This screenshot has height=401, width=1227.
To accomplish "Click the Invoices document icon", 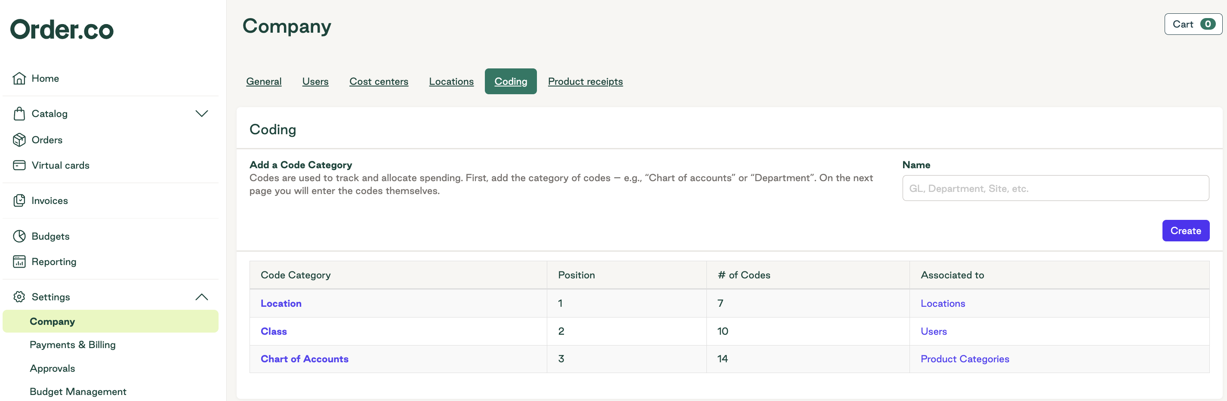I will click(19, 200).
